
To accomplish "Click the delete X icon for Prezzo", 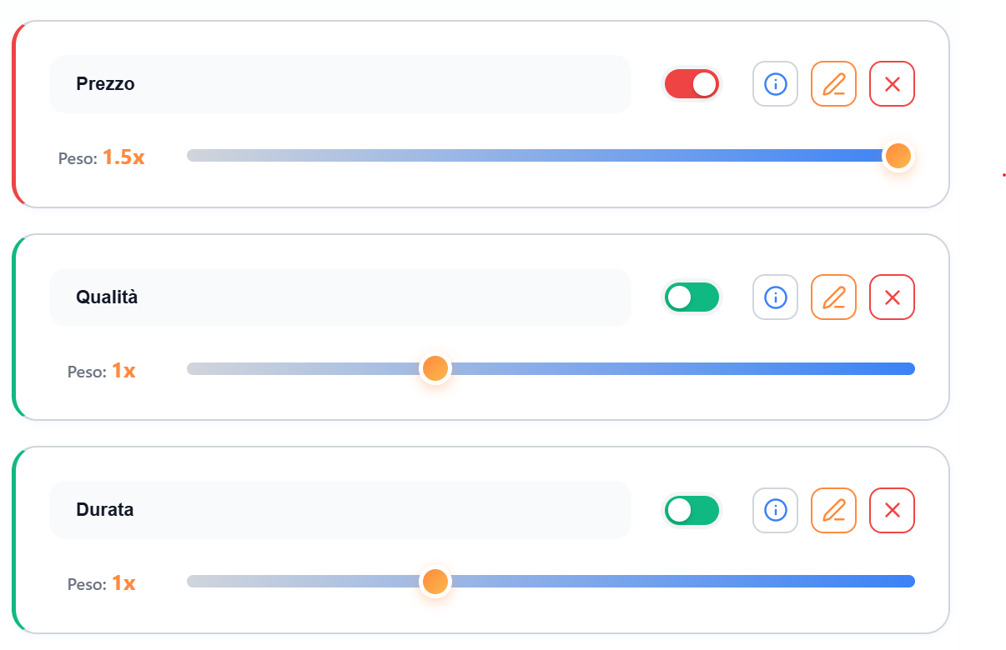I will [892, 83].
